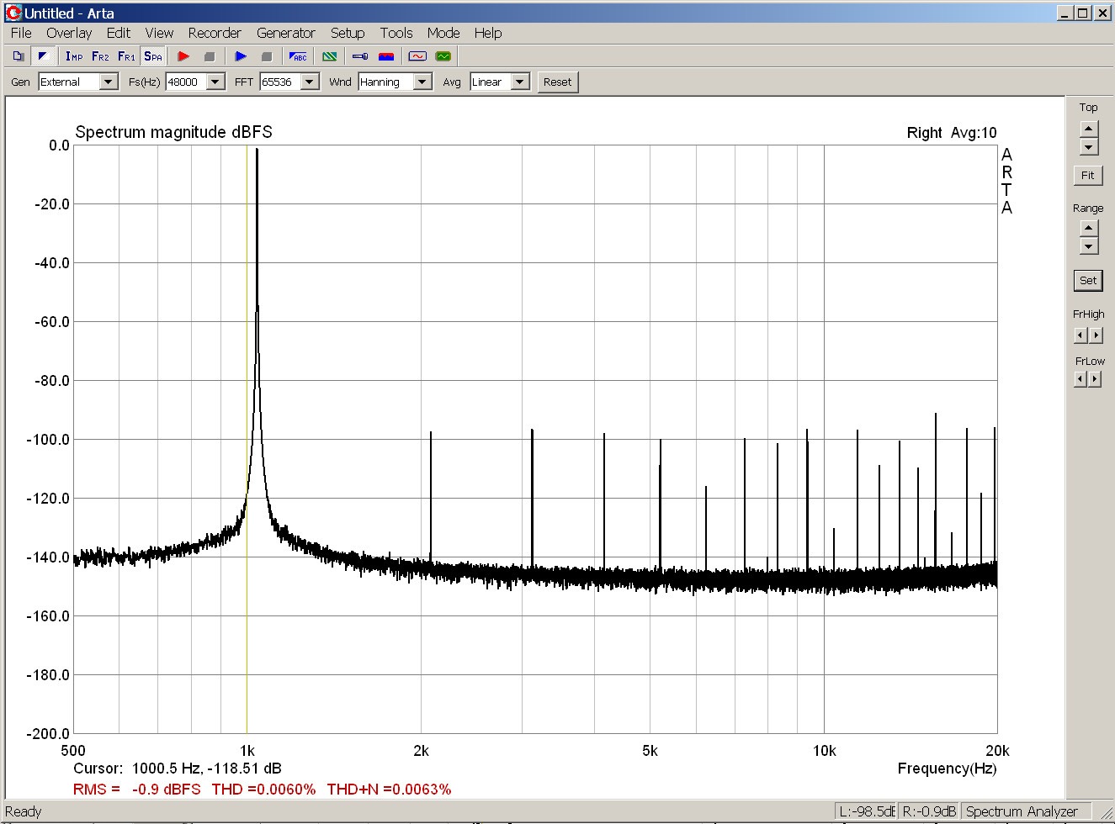Switch to IMP impulse response mode
Screen dimensions: 1115x824
pos(74,56)
